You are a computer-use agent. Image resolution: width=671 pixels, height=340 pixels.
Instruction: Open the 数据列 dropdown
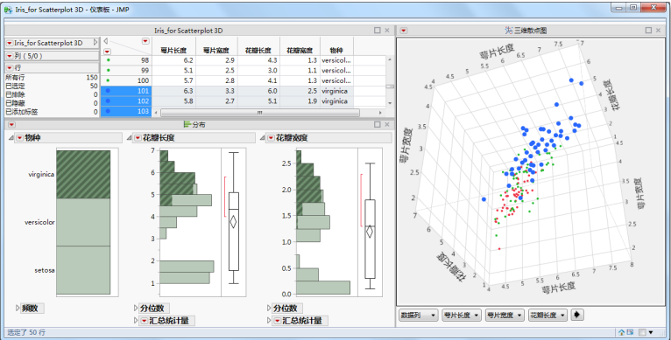pyautogui.click(x=418, y=316)
